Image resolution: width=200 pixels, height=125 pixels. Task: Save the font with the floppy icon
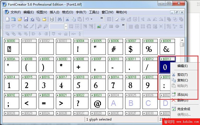point(26,19)
